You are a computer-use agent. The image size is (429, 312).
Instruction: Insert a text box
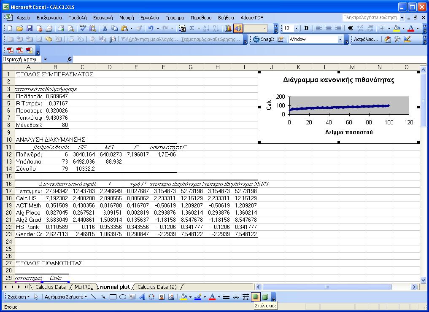132,297
